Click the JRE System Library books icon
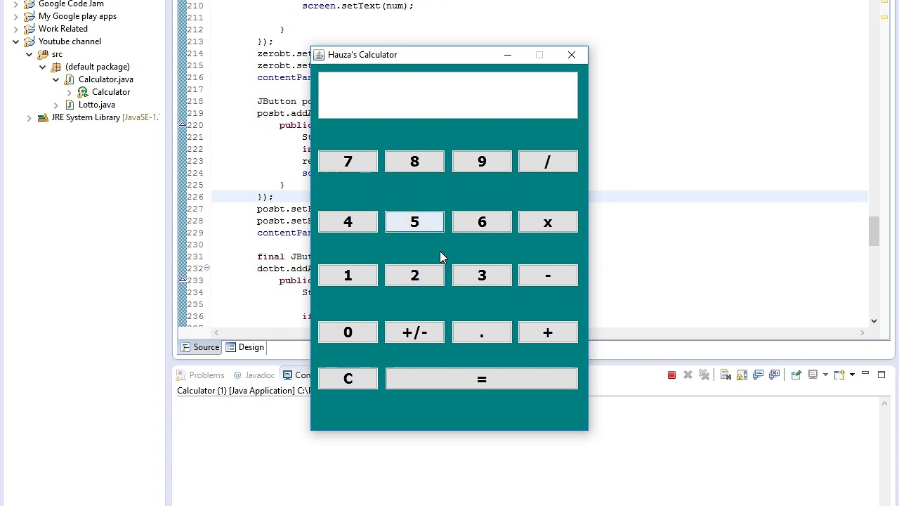This screenshot has width=899, height=506. (x=43, y=117)
